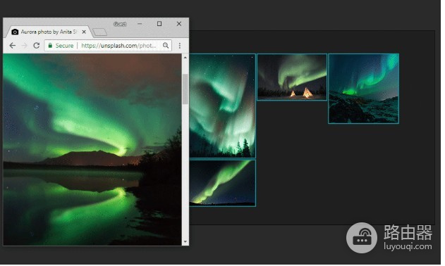Click the vertical scrollbar thumb
445x266 pixels.
tap(185, 89)
